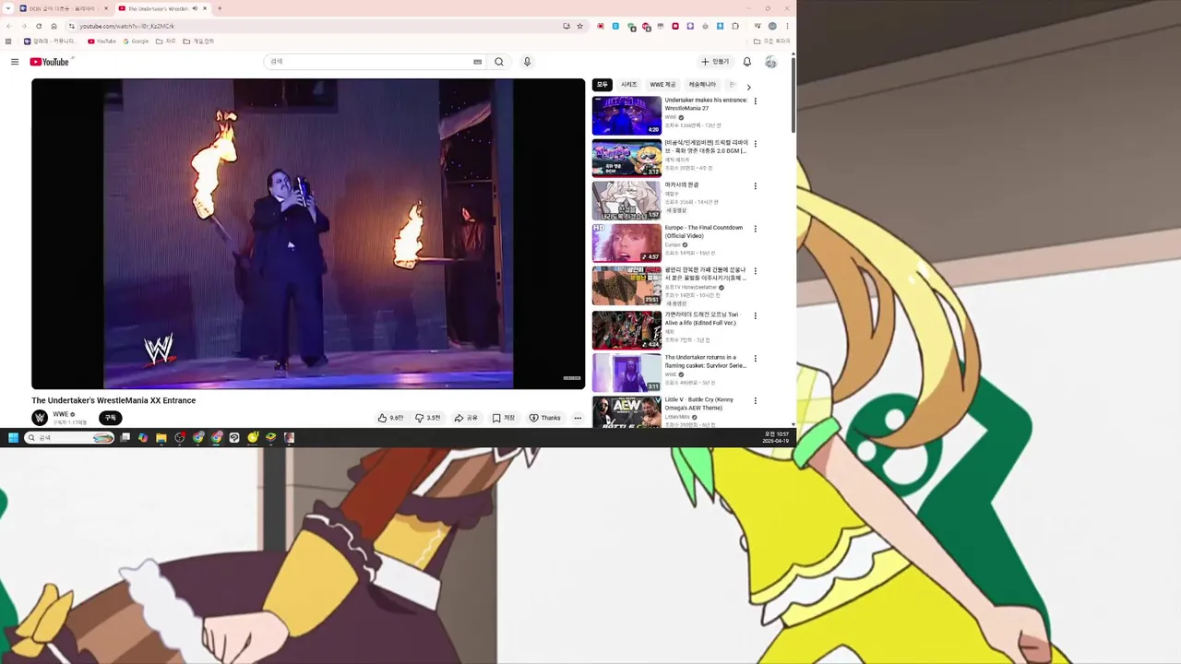Viewport: 1181px width, 664px height.
Task: Open the options menu for The Final Countdown video
Action: (756, 229)
